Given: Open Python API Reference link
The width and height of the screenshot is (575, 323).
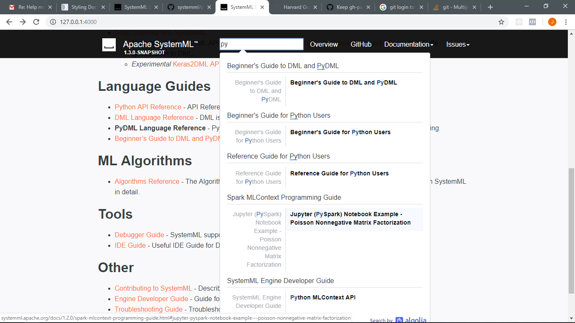Looking at the screenshot, I should pyautogui.click(x=148, y=107).
